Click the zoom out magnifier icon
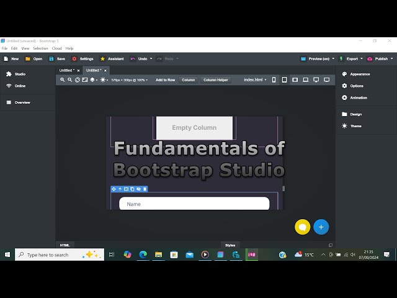397x298 pixels. click(x=70, y=80)
